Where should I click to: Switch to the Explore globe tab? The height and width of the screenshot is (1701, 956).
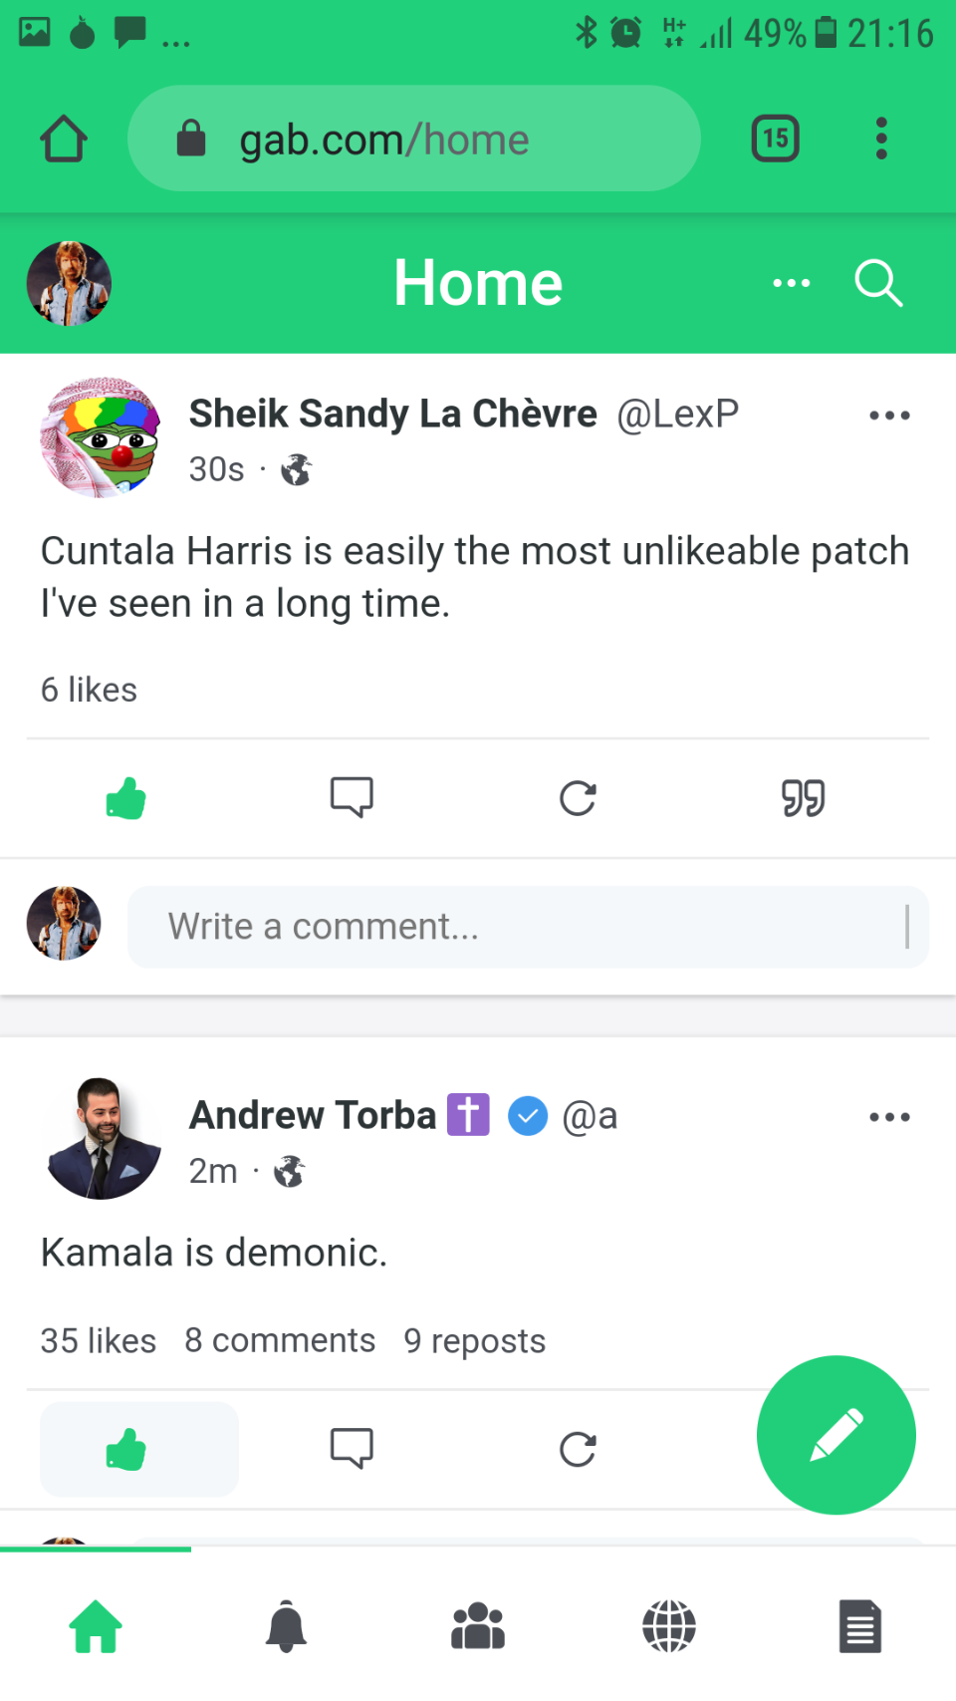669,1626
